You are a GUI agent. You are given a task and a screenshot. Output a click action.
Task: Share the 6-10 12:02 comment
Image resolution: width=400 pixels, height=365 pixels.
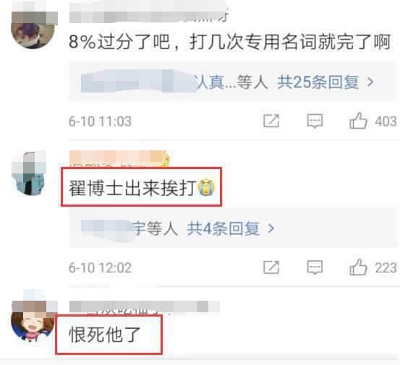pyautogui.click(x=271, y=267)
